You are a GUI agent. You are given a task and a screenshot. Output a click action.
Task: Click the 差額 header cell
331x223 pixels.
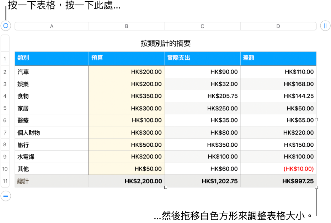point(278,59)
